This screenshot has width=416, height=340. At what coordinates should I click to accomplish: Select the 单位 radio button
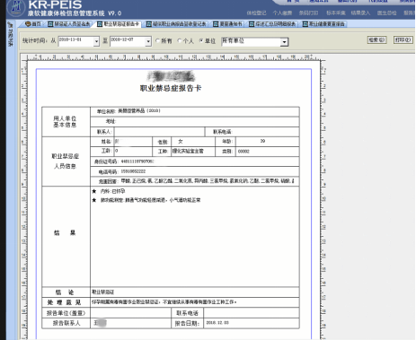[x=201, y=40]
